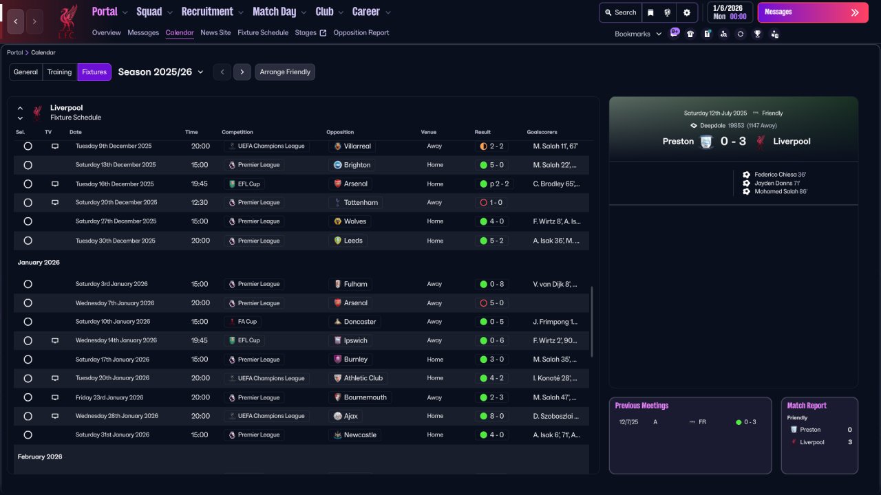
Task: Click the Liverpool club badge in header
Action: tap(67, 21)
